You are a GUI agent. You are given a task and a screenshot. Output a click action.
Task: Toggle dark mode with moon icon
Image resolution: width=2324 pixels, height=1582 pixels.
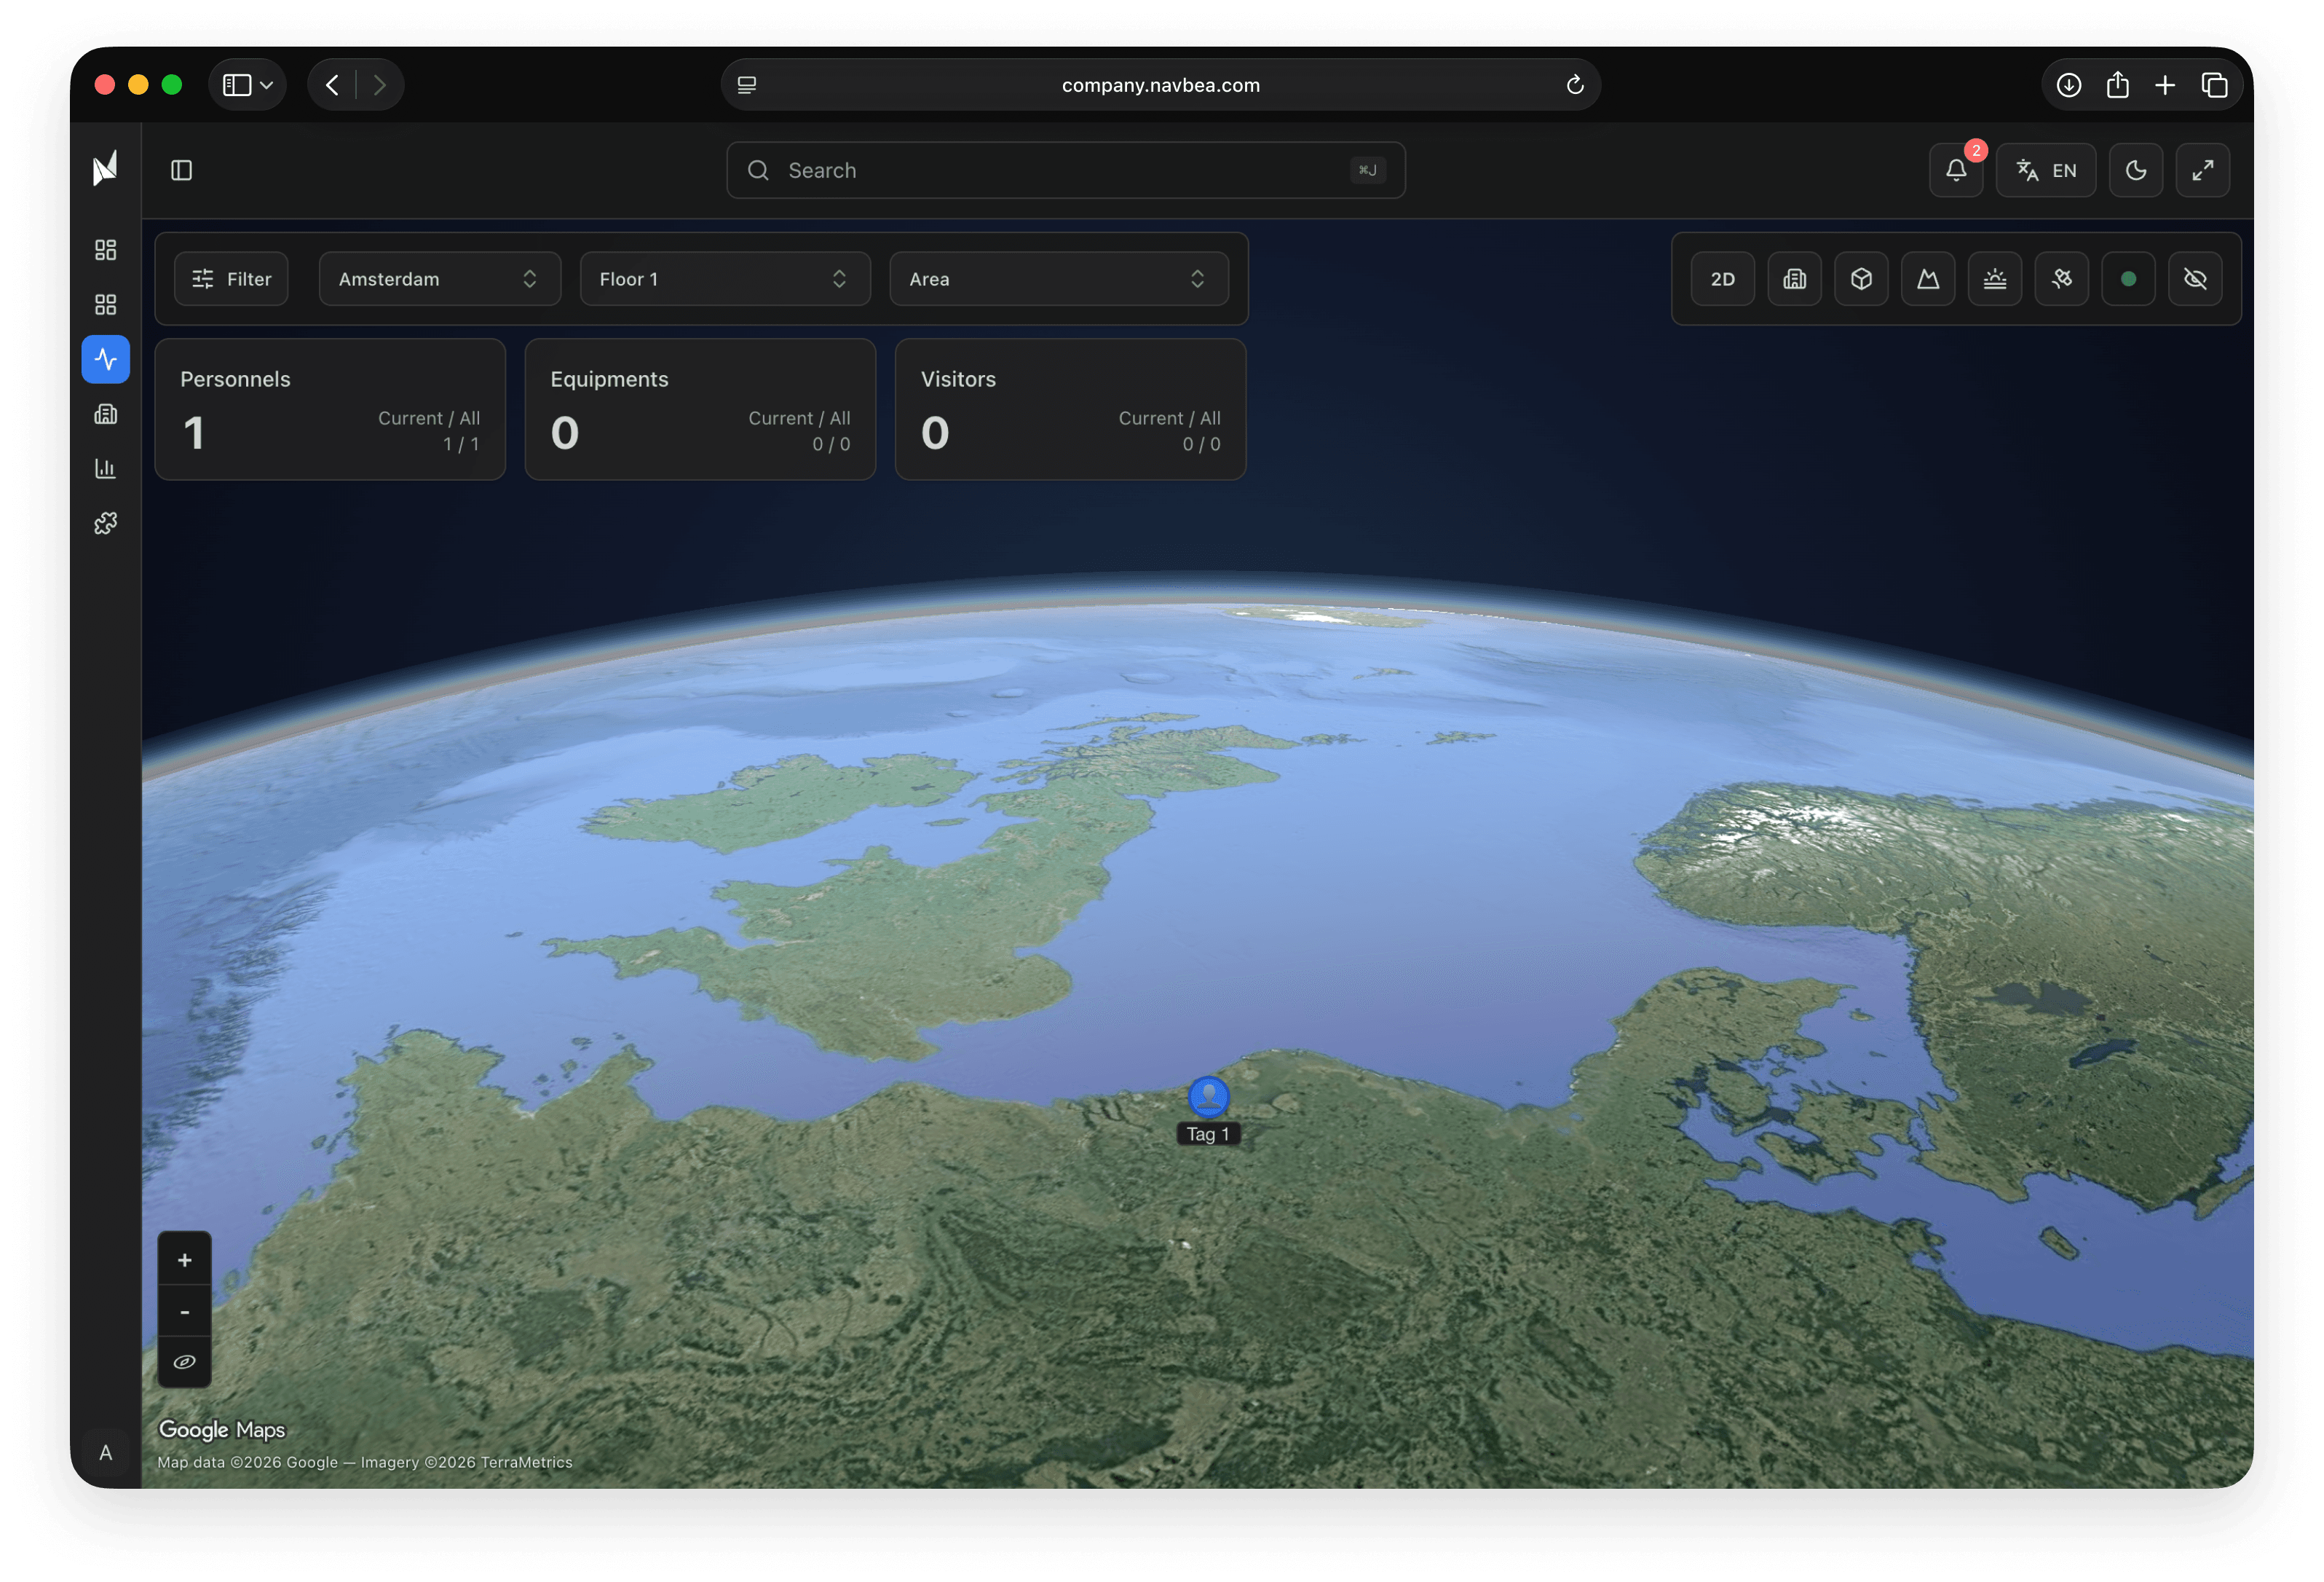click(x=2136, y=170)
